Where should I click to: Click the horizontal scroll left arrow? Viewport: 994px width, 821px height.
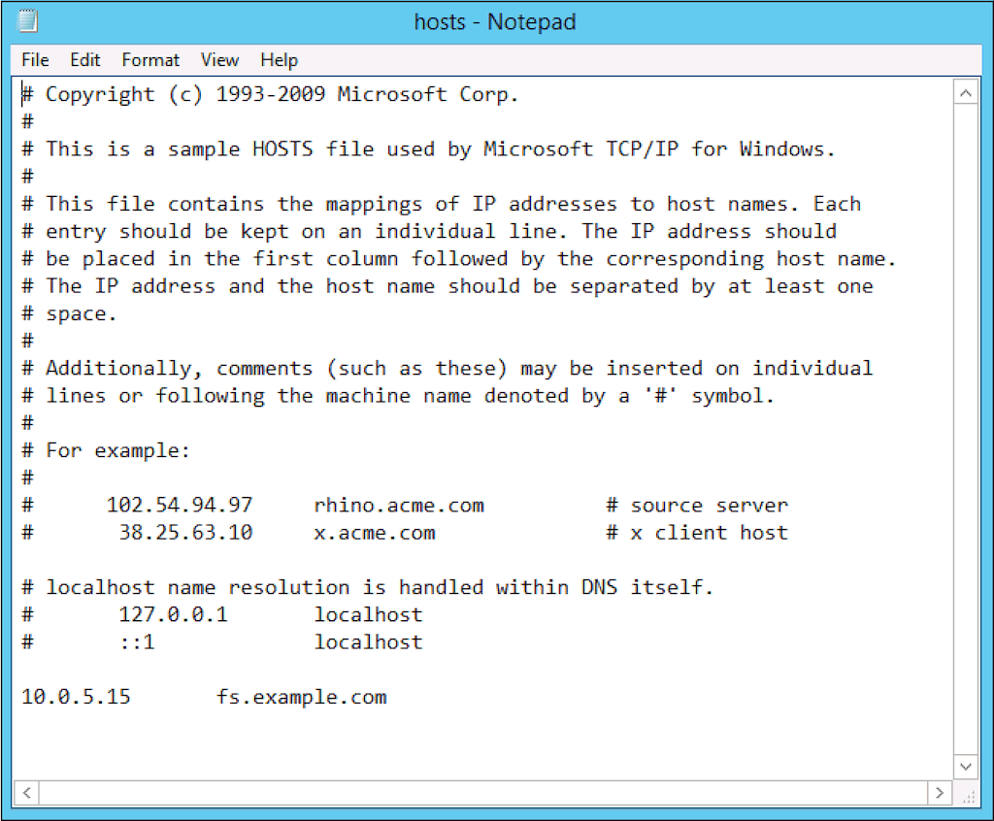(x=27, y=793)
